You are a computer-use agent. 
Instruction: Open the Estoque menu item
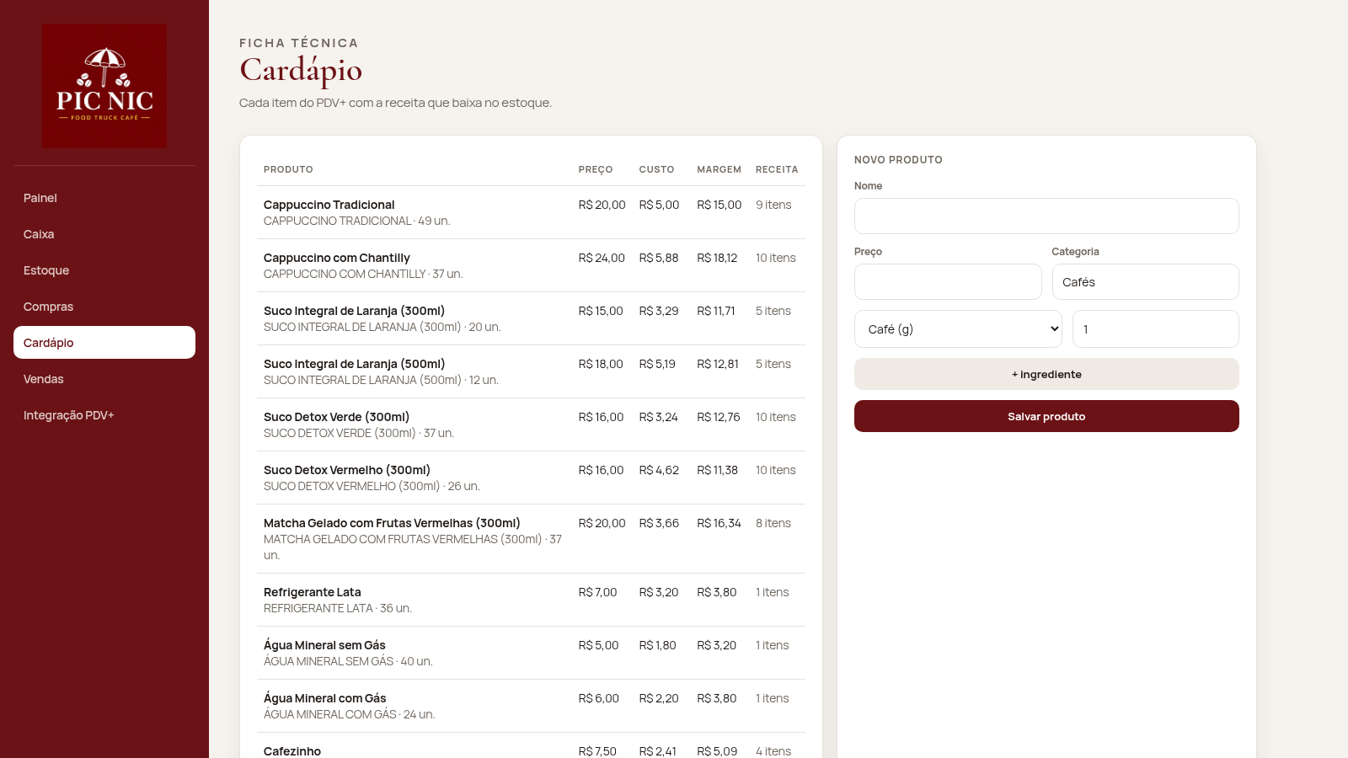click(104, 270)
